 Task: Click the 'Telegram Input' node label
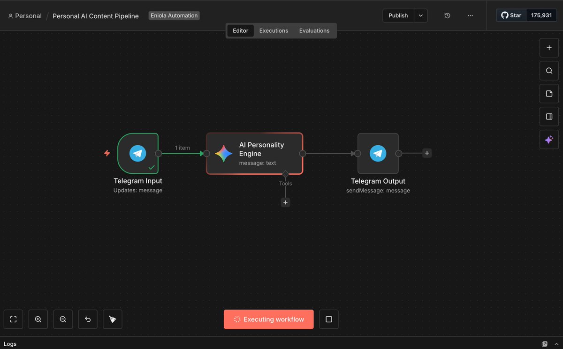pos(138,181)
